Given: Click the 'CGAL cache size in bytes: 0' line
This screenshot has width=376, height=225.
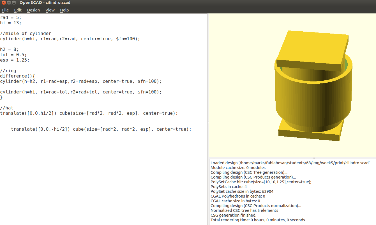Looking at the screenshot, I should (x=235, y=201).
